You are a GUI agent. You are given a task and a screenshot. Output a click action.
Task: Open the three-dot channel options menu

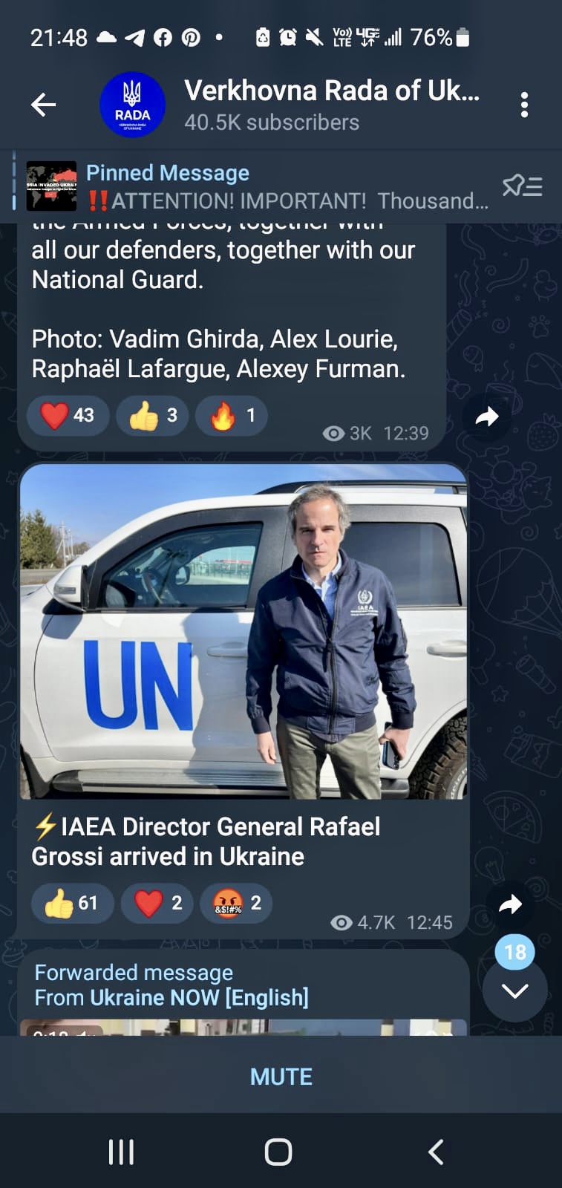click(524, 105)
